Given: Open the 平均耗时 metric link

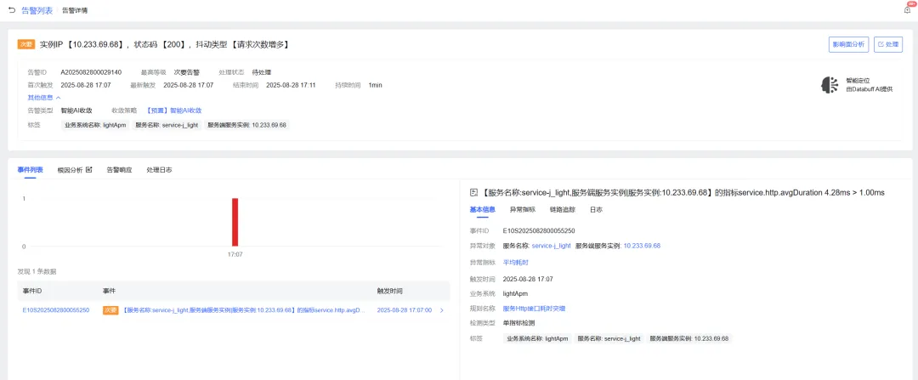Looking at the screenshot, I should coord(516,263).
